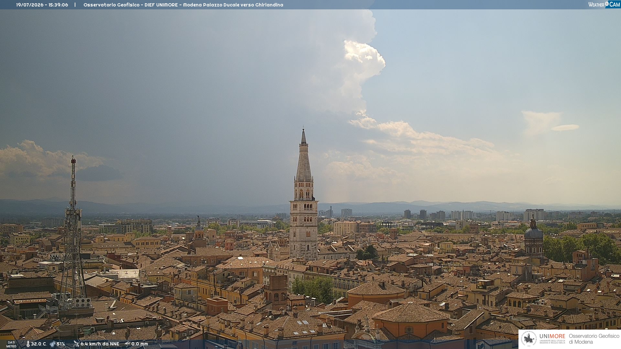Click the '32.0 C' temperature reading
Image resolution: width=621 pixels, height=349 pixels.
pos(38,344)
